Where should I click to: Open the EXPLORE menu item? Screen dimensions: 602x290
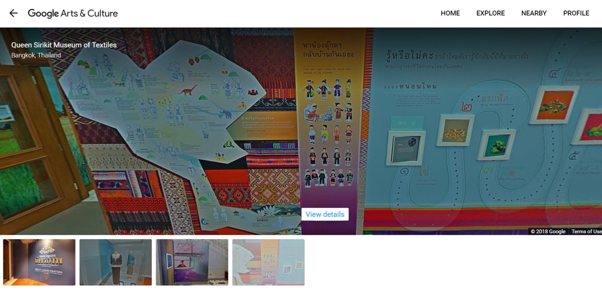(x=490, y=13)
